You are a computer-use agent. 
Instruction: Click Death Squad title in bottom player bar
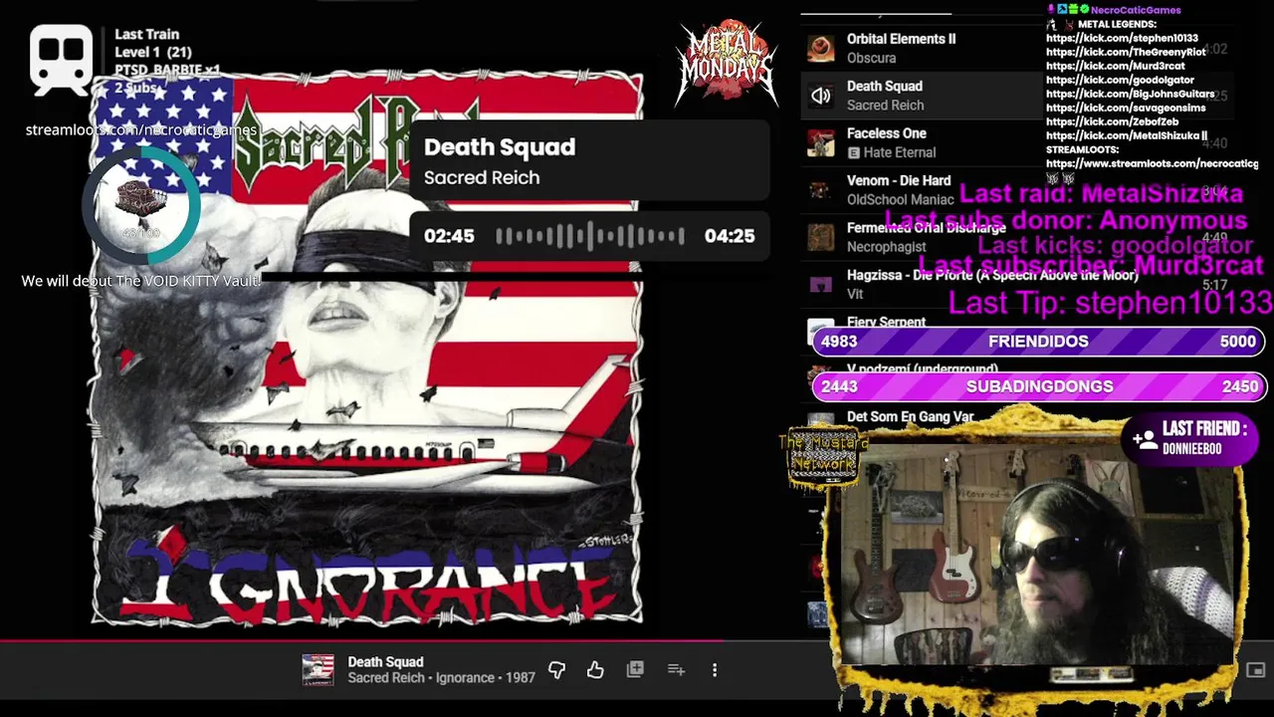385,662
